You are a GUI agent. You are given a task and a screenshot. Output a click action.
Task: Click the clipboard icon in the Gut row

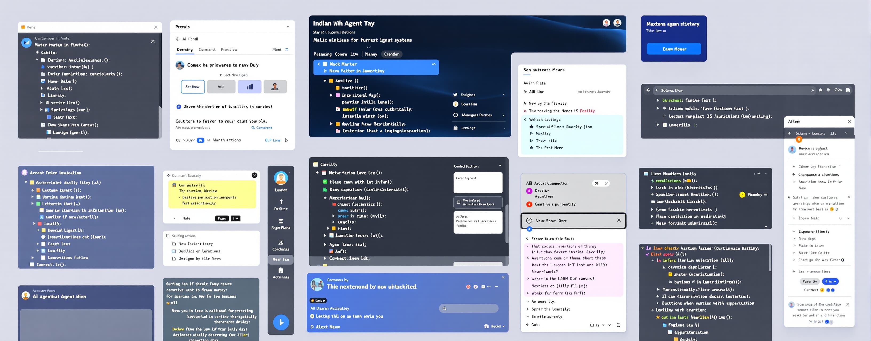[x=618, y=325]
